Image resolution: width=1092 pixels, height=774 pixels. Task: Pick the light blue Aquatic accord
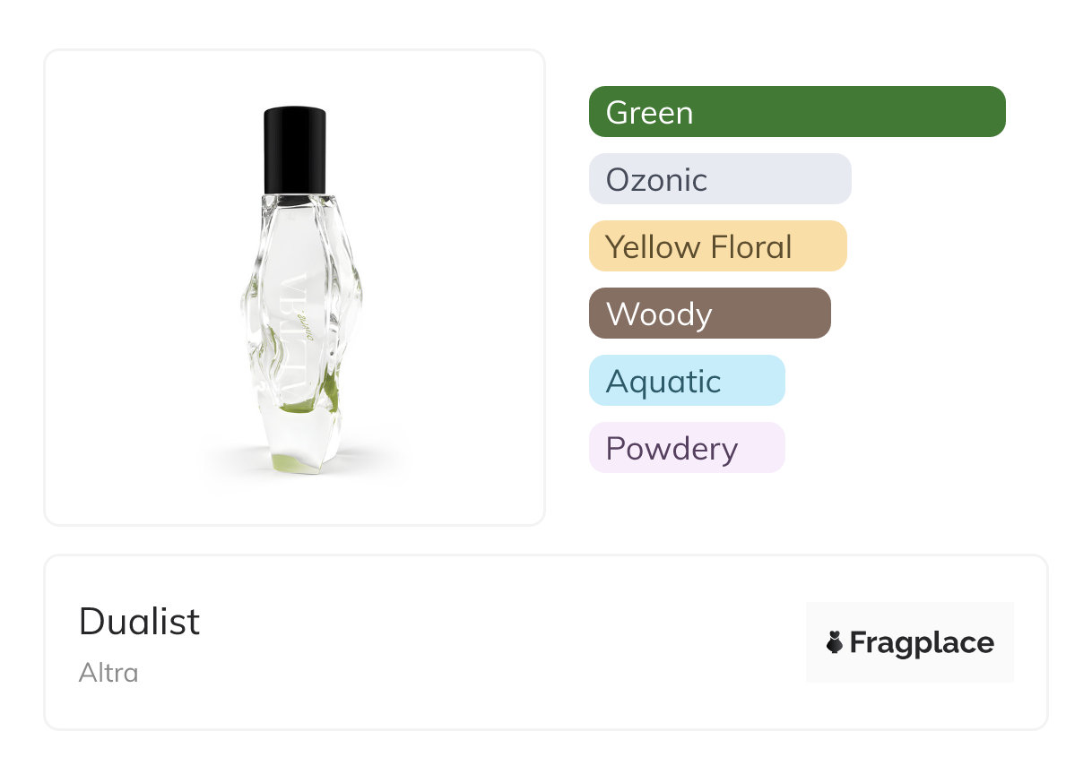coord(687,381)
